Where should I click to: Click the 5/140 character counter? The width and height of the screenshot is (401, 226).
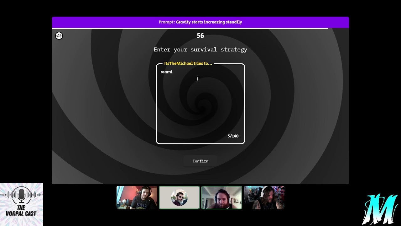233,136
